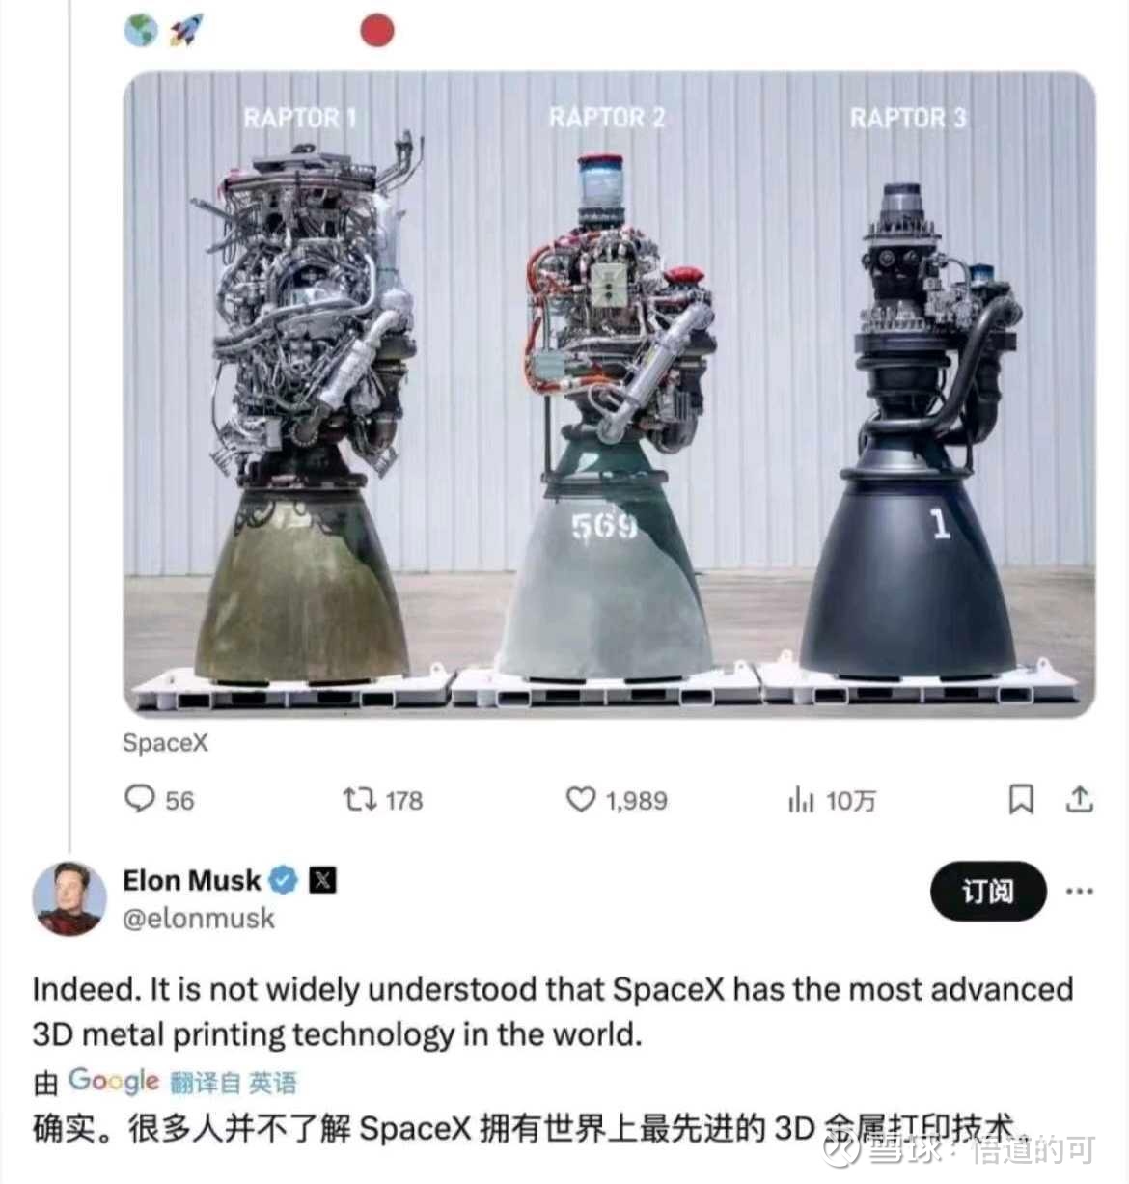The height and width of the screenshot is (1184, 1129).
Task: Open the @elonmusk handle link
Action: 198,918
